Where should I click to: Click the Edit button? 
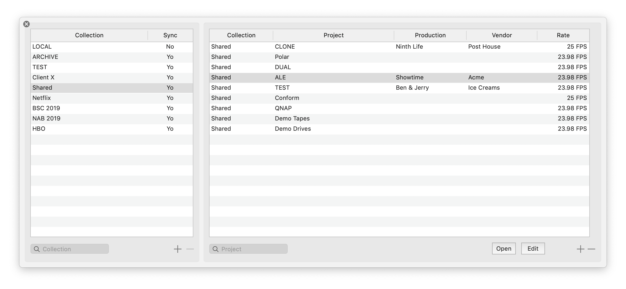click(533, 248)
